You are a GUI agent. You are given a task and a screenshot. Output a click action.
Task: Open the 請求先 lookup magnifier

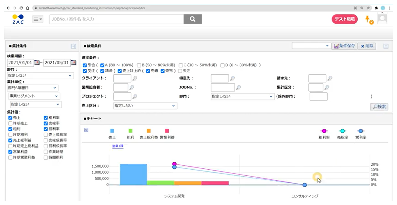click(330, 79)
